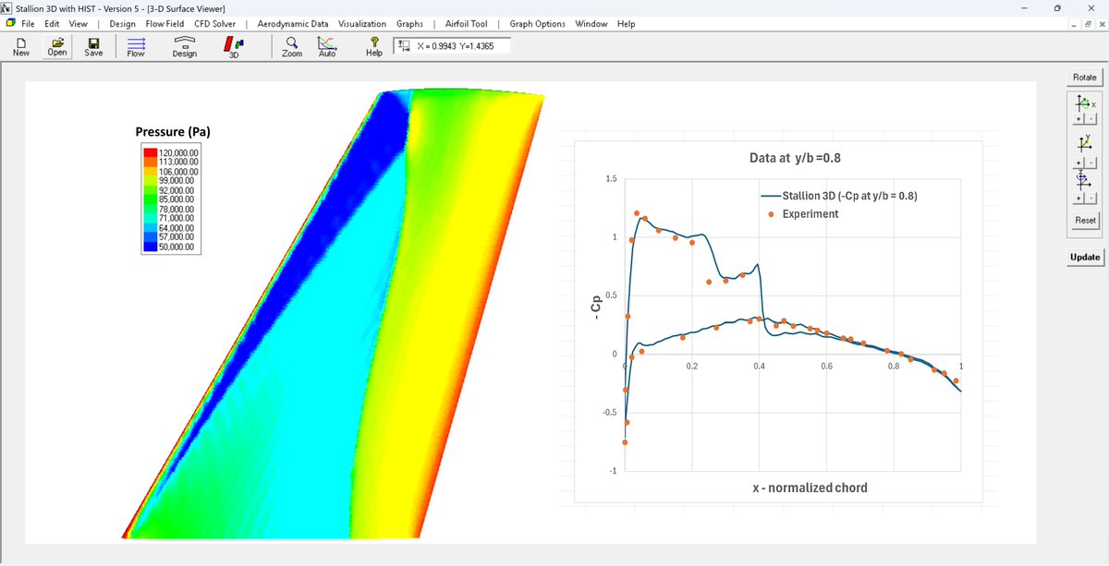Open the Graphs menu

(x=409, y=23)
